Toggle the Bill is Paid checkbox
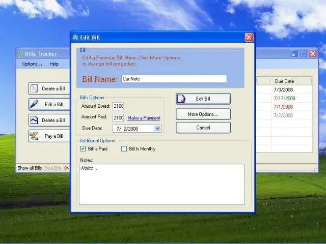Image resolution: width=326 pixels, height=244 pixels. 83,149
